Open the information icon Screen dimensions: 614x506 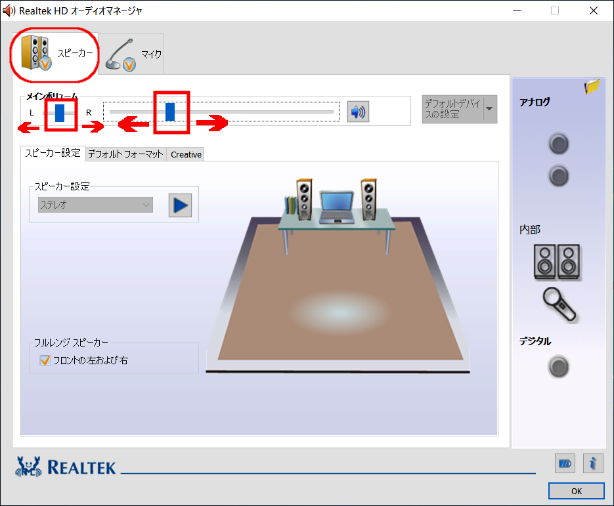593,464
